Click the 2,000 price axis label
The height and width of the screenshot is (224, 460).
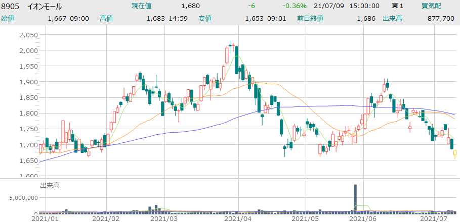[28, 50]
